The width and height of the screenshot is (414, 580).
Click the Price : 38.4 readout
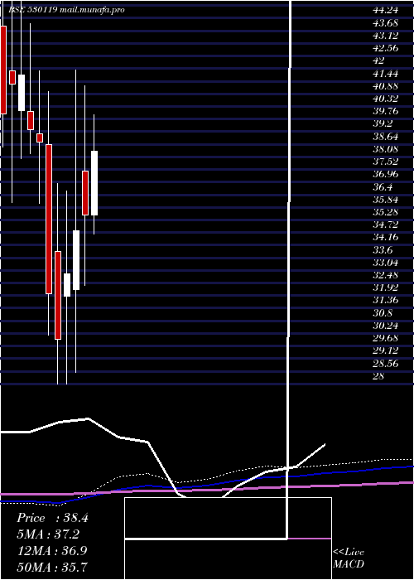pos(52,518)
